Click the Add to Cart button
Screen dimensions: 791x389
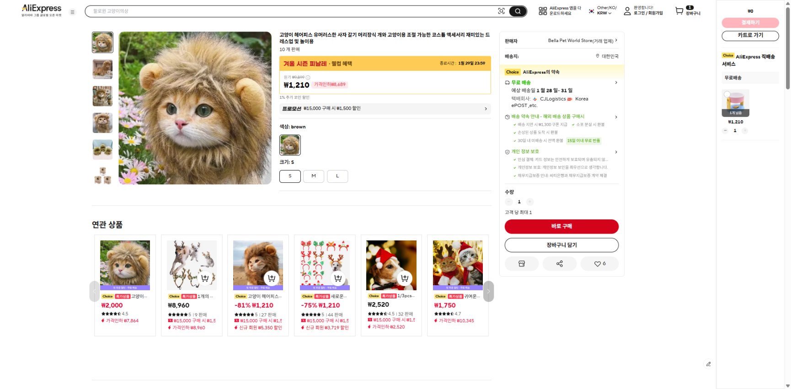(x=561, y=245)
